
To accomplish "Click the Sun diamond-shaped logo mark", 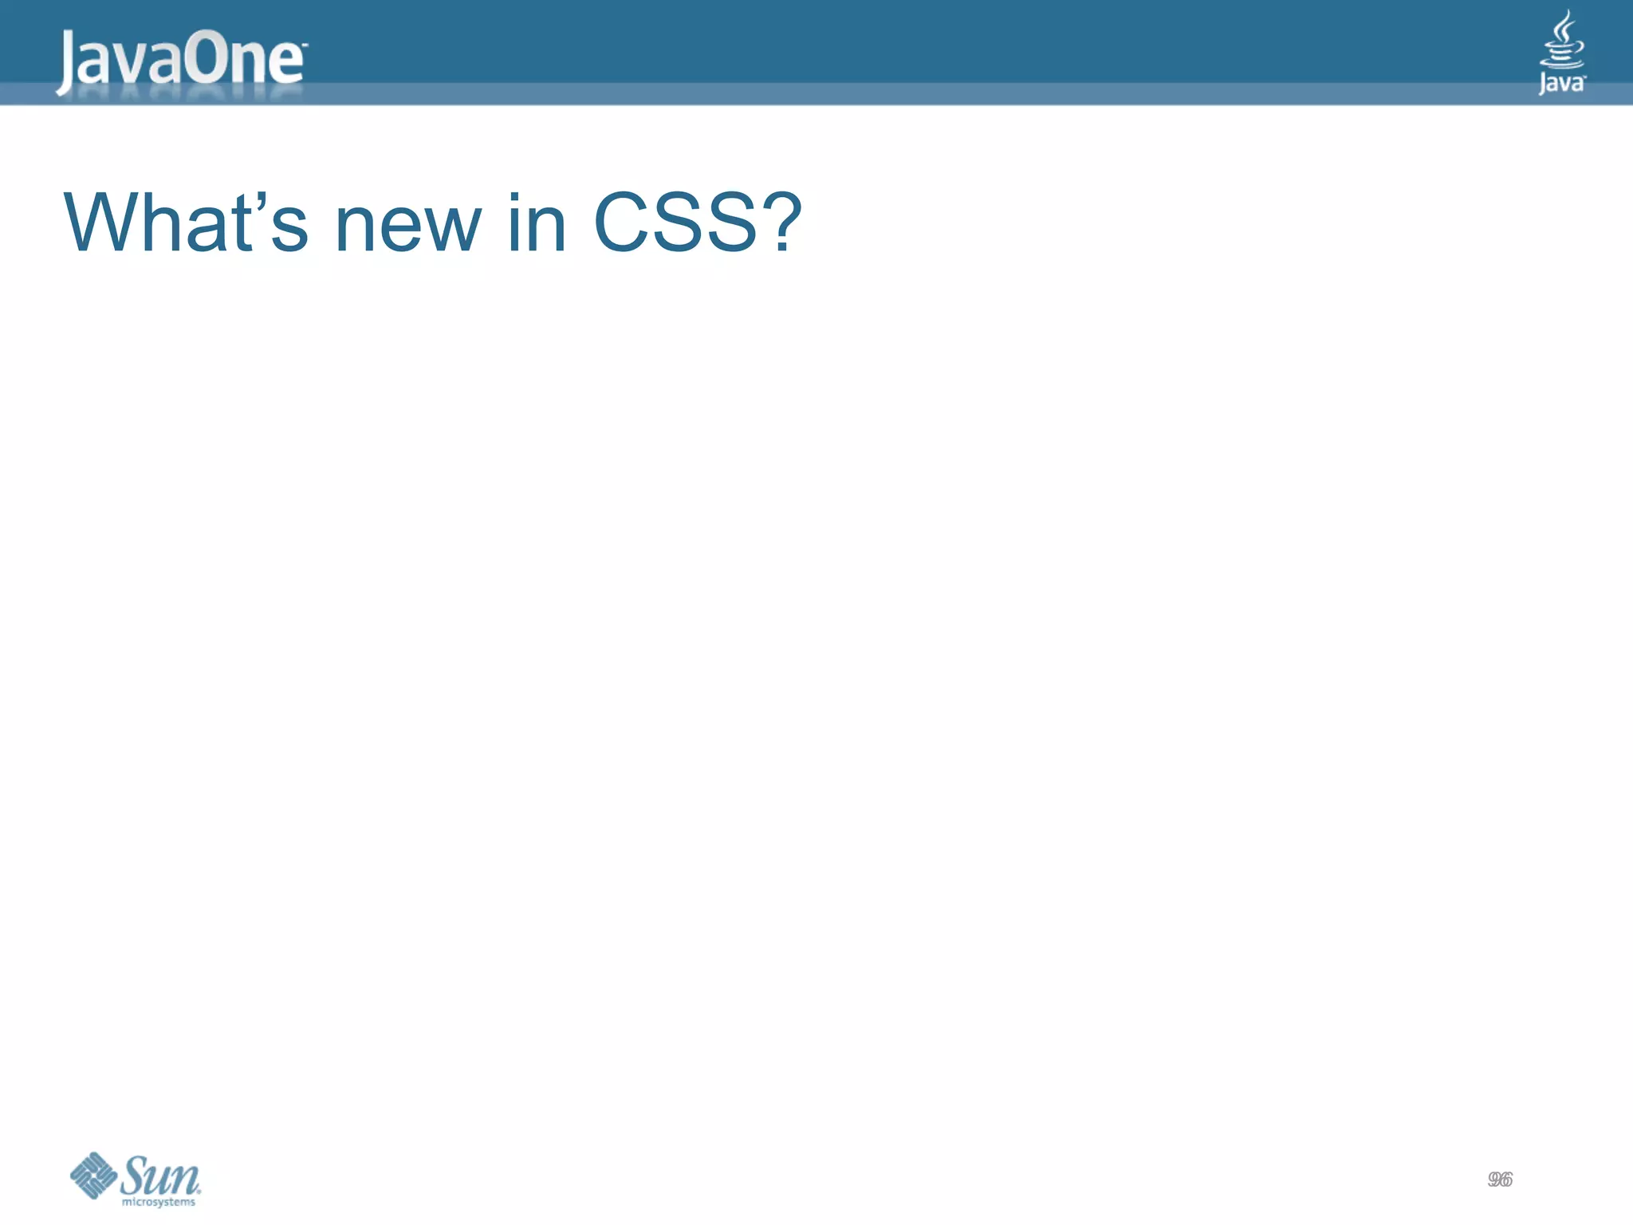I will click(93, 1176).
